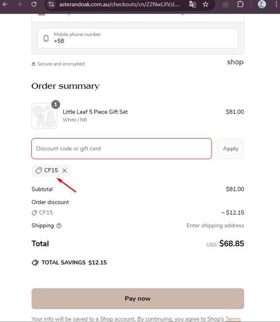Click the Total Savings tag icon
This screenshot has width=280, height=322.
click(x=35, y=262)
